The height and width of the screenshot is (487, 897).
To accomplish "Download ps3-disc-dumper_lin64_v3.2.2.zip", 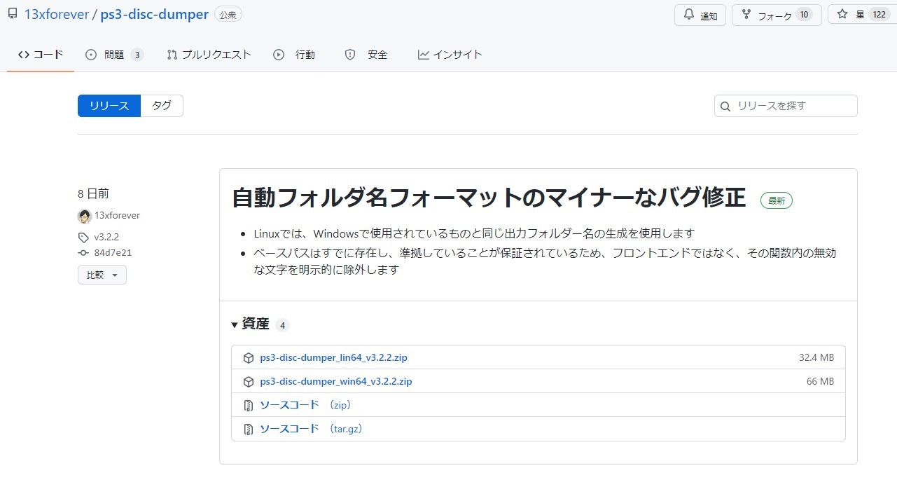I will point(333,357).
